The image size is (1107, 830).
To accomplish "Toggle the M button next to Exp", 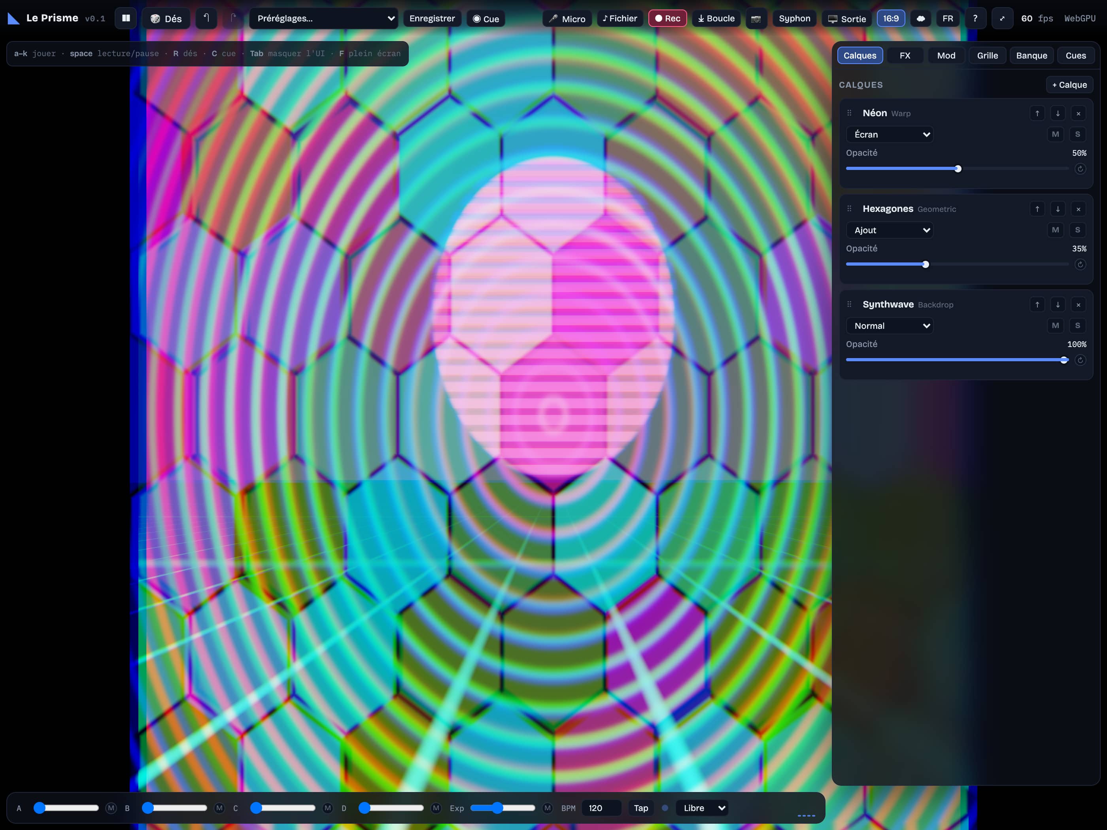I will [x=548, y=808].
